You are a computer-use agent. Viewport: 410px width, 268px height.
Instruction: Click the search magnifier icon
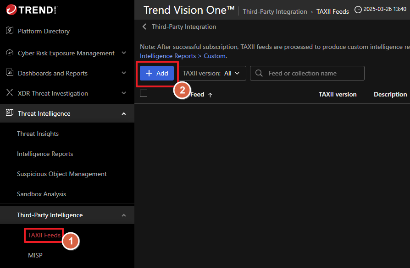pos(260,73)
